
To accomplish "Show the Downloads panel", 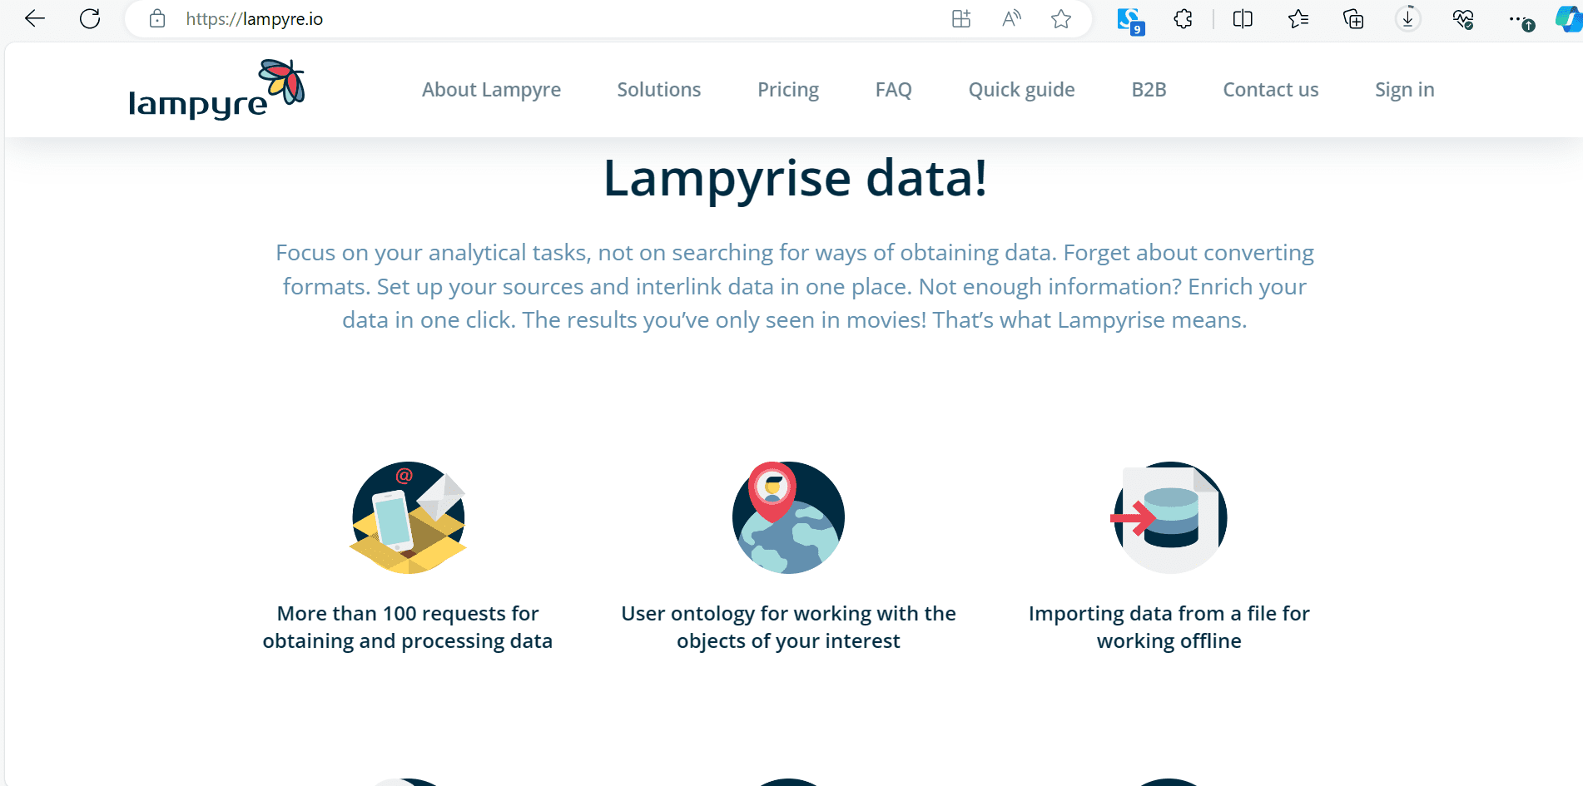I will pos(1408,18).
